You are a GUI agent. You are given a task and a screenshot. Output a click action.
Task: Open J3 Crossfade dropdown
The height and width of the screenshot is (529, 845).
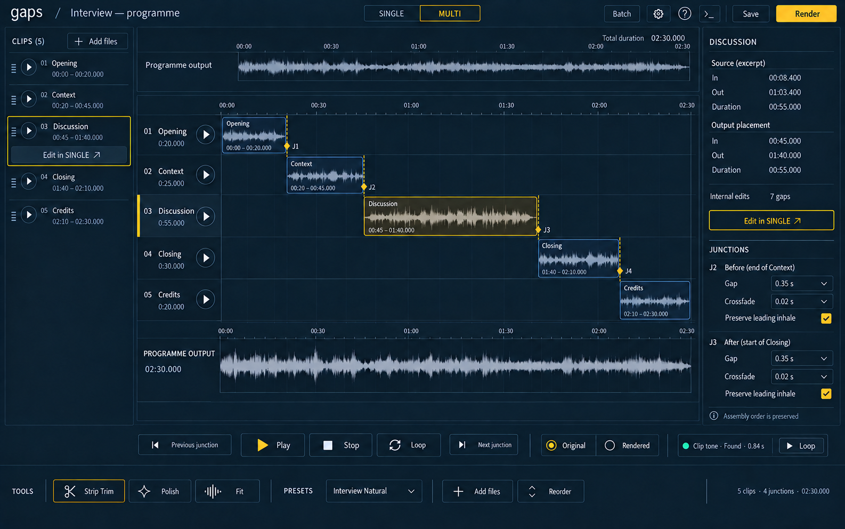point(802,377)
